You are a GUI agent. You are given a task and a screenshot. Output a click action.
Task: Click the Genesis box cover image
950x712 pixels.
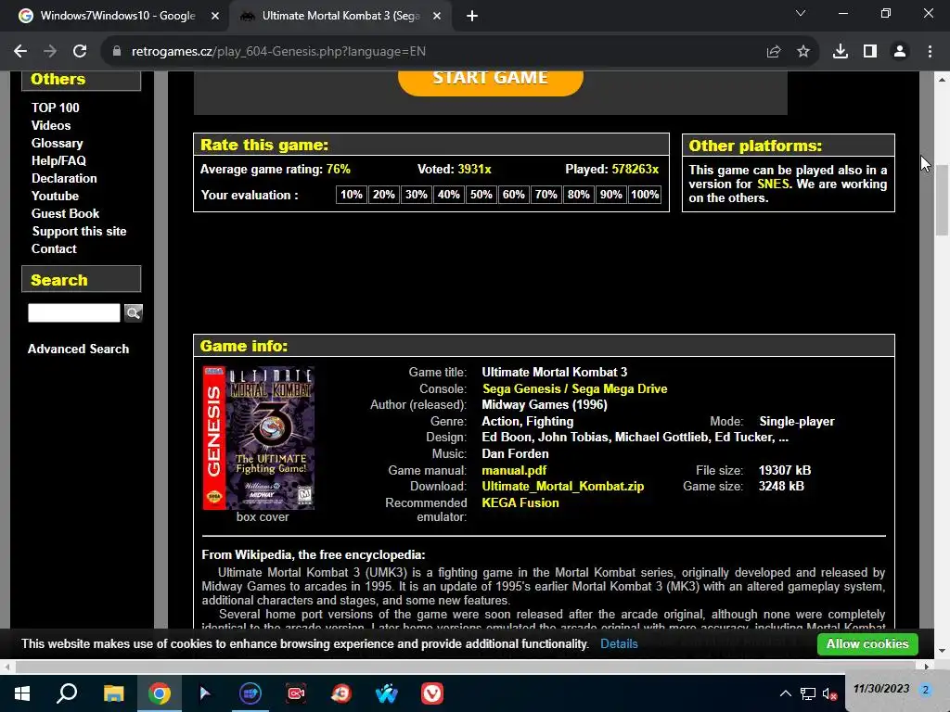(259, 438)
